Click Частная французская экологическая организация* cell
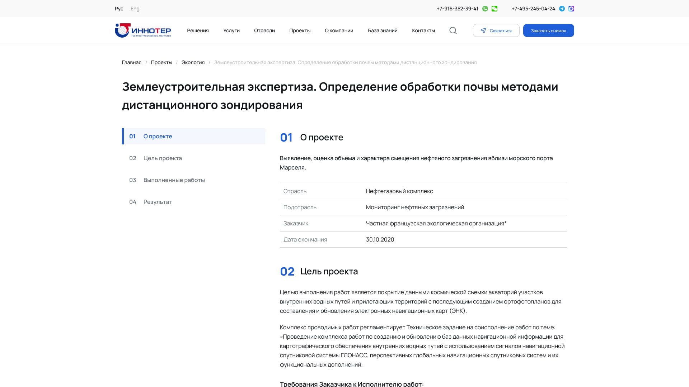 pos(436,223)
